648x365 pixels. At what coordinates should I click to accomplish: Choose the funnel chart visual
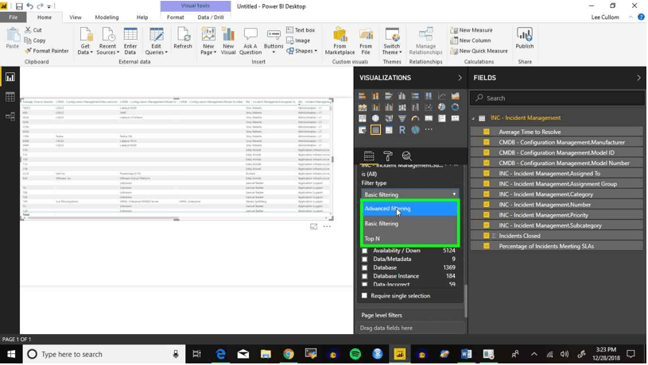[402, 118]
